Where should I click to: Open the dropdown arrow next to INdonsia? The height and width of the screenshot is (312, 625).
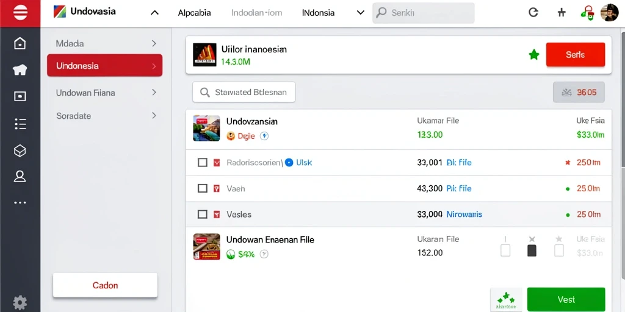coord(360,13)
